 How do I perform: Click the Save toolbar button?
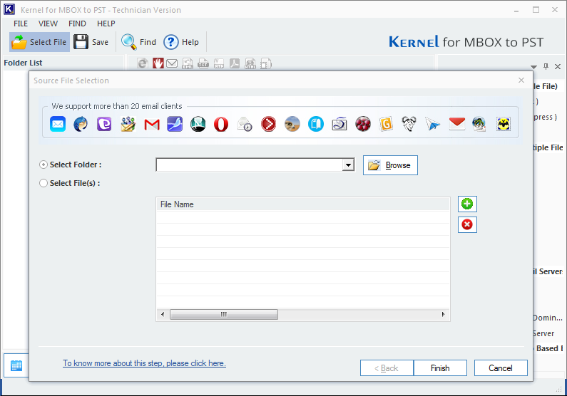coord(91,42)
